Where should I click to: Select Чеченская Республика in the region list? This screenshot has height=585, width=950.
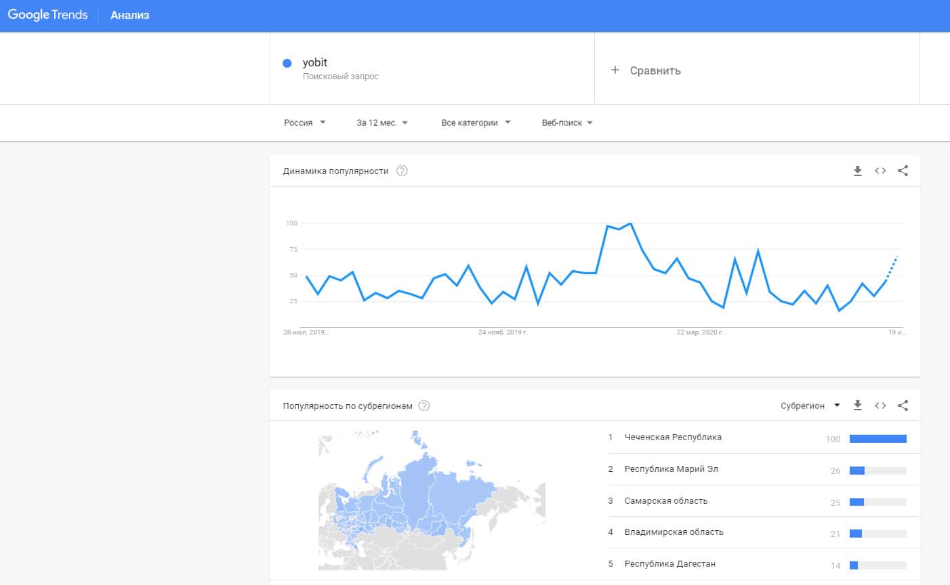673,437
